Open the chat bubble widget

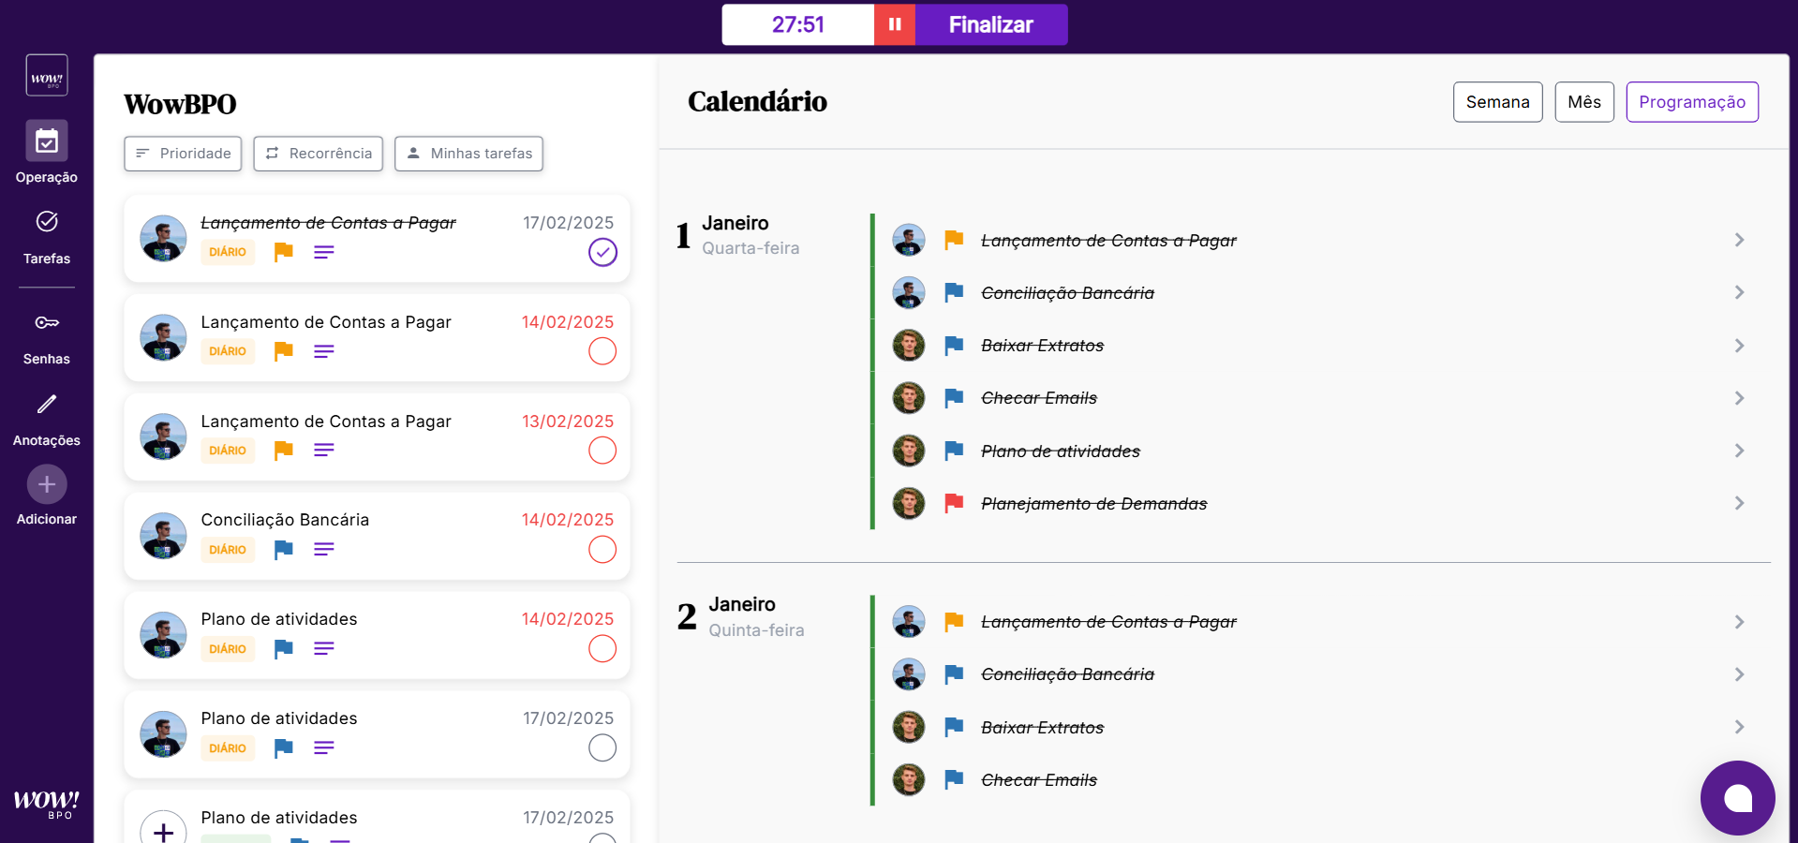pyautogui.click(x=1737, y=798)
